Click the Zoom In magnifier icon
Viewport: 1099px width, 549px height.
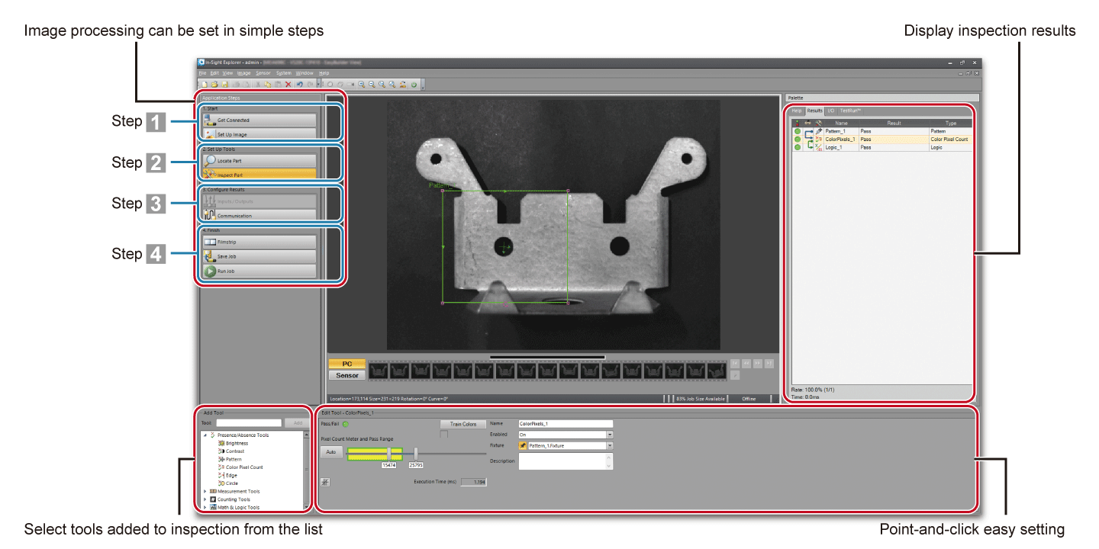[x=362, y=84]
